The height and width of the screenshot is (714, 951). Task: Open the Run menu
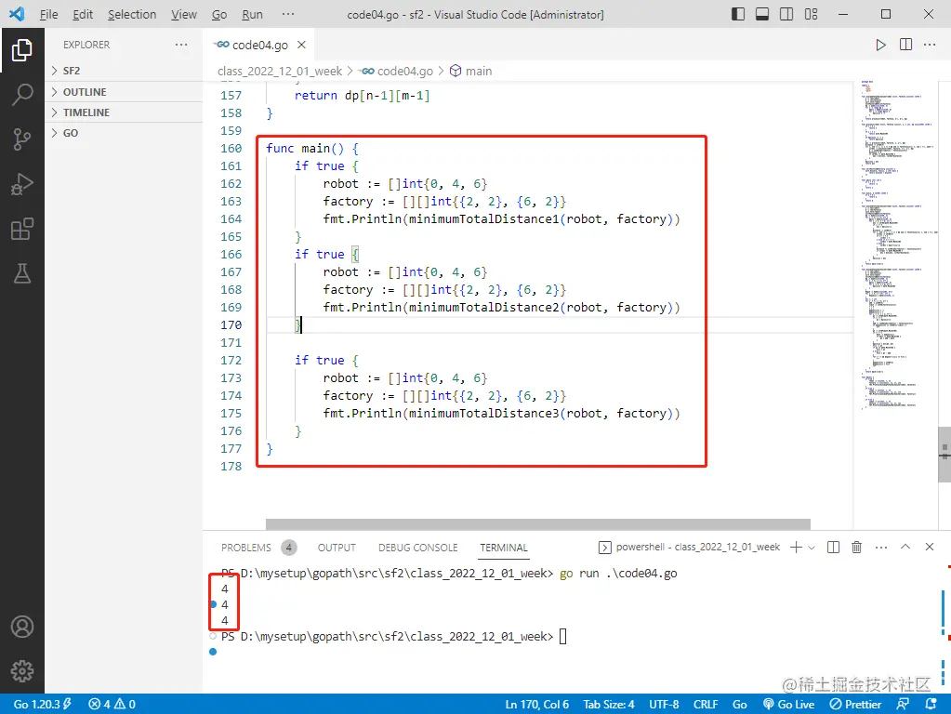pyautogui.click(x=252, y=14)
